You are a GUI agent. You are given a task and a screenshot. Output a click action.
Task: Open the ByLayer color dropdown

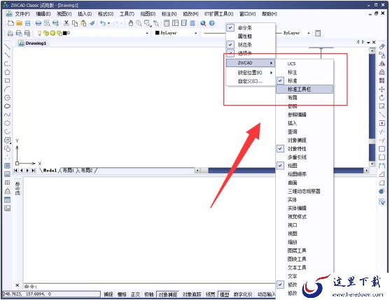click(176, 33)
